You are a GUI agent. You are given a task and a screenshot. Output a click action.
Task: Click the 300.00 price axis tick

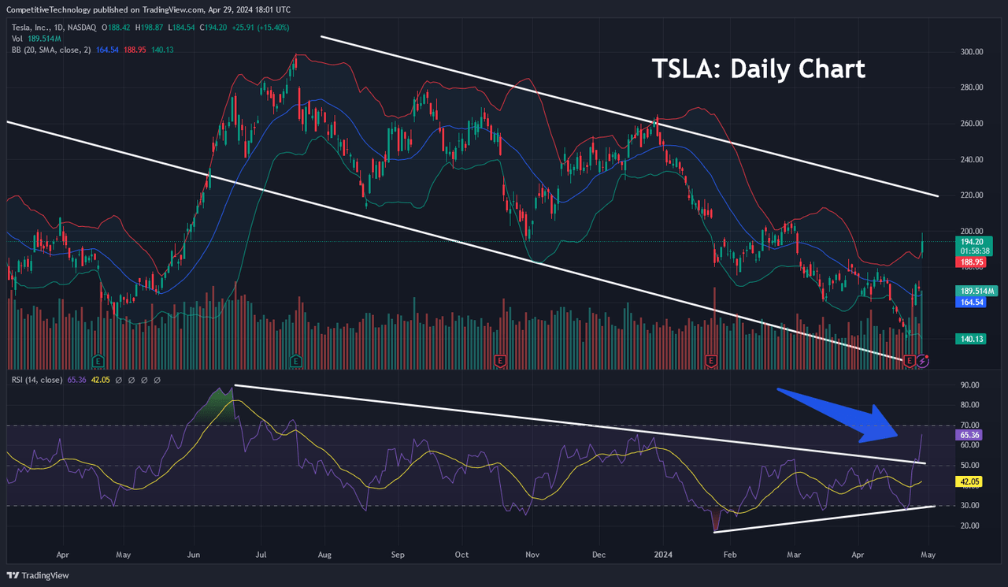(972, 52)
